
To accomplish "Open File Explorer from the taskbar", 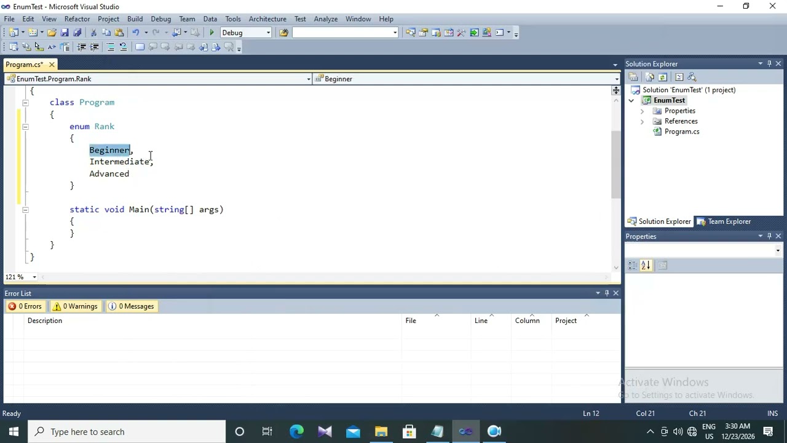I will pyautogui.click(x=381, y=432).
